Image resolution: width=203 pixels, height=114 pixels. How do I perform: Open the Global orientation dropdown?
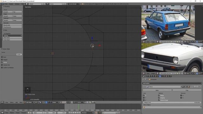click(56, 102)
